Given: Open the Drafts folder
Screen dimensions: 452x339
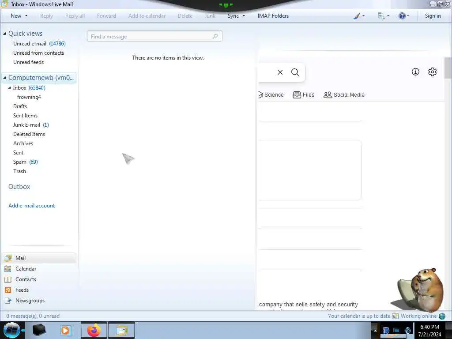Looking at the screenshot, I should pyautogui.click(x=20, y=106).
